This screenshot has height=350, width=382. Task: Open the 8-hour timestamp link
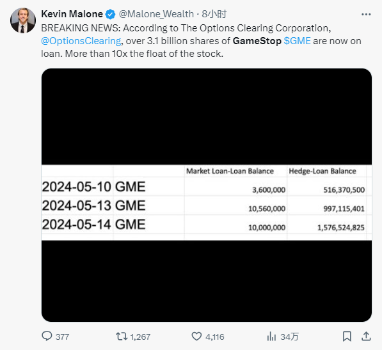214,14
